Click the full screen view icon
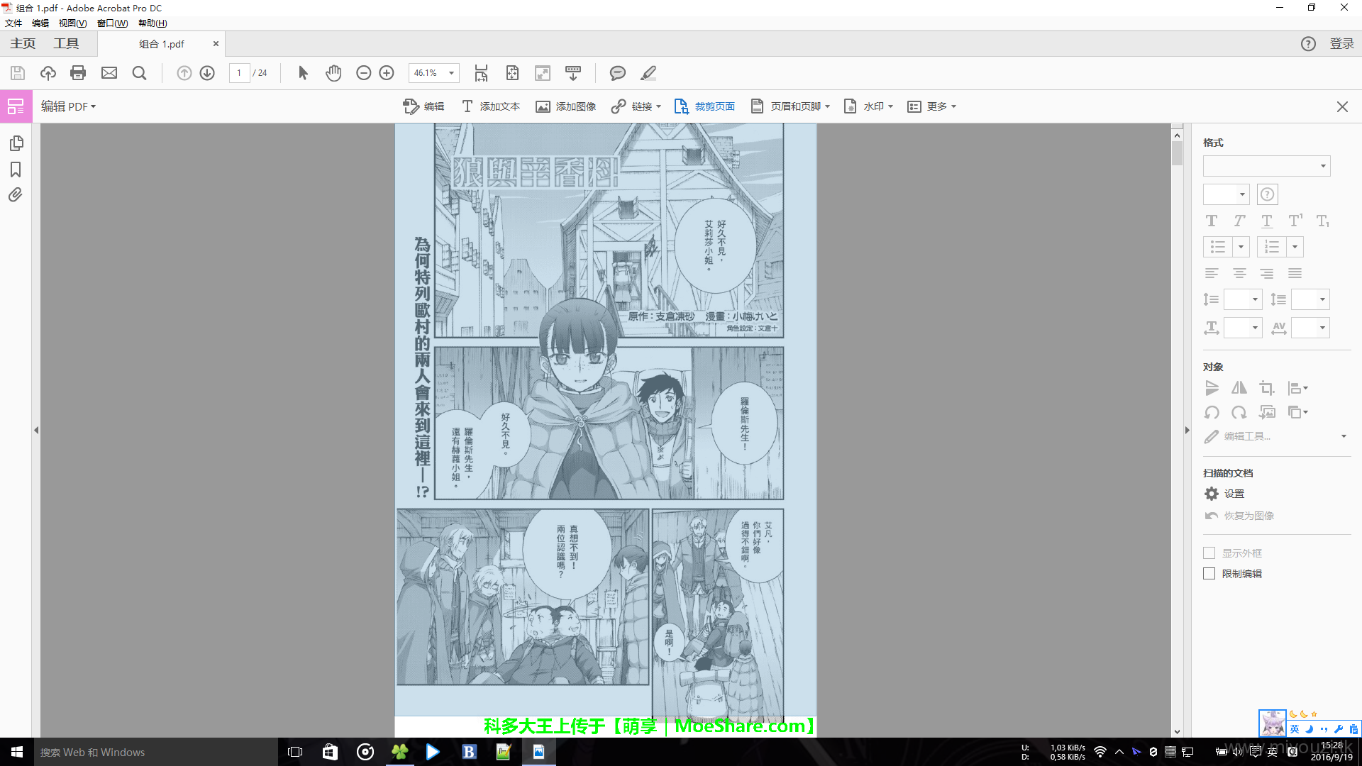 click(x=543, y=73)
